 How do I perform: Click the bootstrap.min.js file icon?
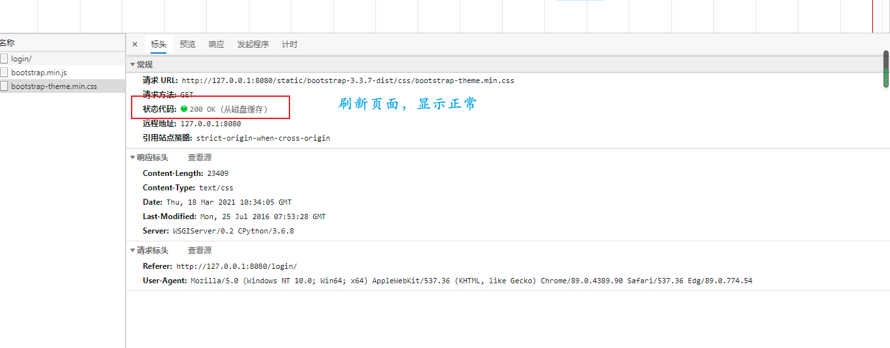point(4,73)
